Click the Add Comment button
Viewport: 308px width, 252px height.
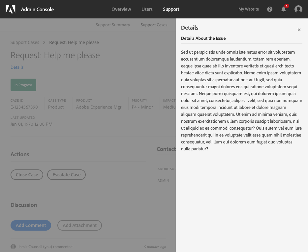(x=31, y=225)
